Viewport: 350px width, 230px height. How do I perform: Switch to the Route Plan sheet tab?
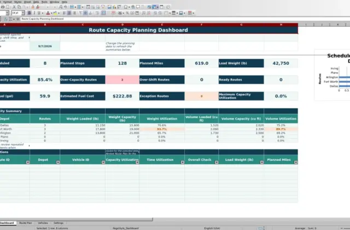pos(25,223)
